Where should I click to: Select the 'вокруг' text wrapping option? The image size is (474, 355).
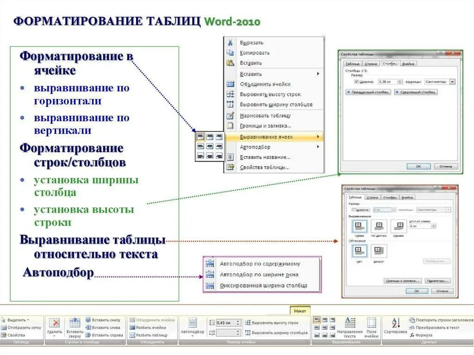(x=379, y=251)
